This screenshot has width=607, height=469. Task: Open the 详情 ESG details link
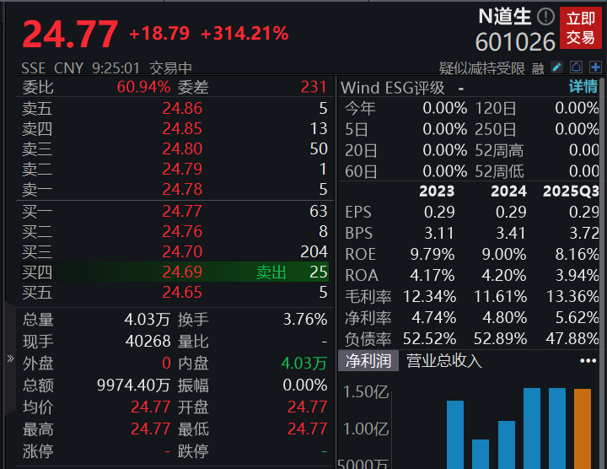tap(583, 86)
